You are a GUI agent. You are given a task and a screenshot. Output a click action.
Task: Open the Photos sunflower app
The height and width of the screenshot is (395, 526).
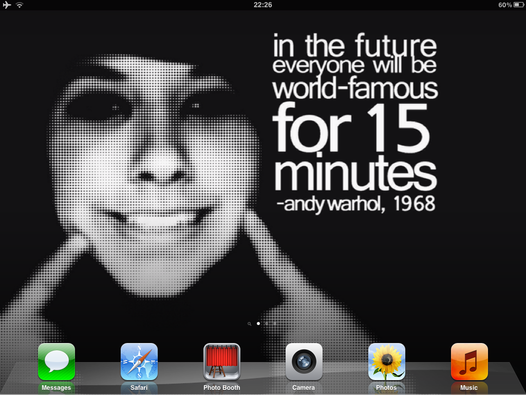(x=386, y=362)
